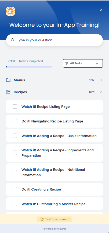The image size is (109, 233).
Task: Click the filter icon in All Tasks
Action: 67,64
